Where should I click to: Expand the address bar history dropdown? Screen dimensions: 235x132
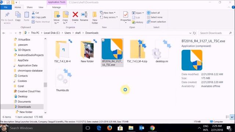190,33
